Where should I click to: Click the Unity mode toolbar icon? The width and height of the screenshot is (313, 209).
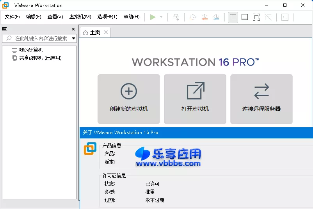tap(268, 17)
